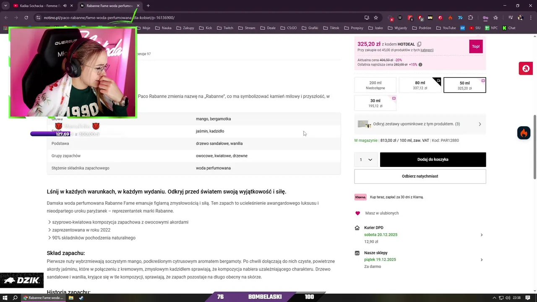This screenshot has width=537, height=302.
Task: Open the Chrome three-dot menu
Action: click(x=530, y=18)
